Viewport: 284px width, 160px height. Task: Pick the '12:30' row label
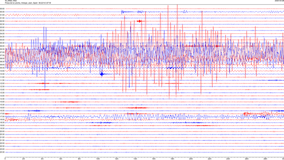pos(2,87)
